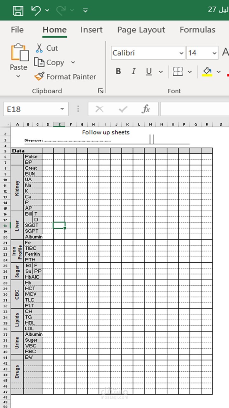Select row 18 header
The height and width of the screenshot is (408, 229).
(5, 225)
